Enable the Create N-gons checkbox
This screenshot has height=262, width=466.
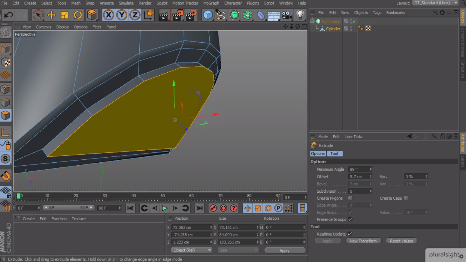(x=350, y=198)
